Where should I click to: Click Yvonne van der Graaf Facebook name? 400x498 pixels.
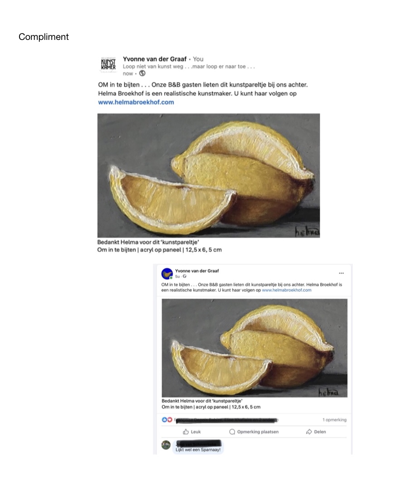[x=197, y=271]
